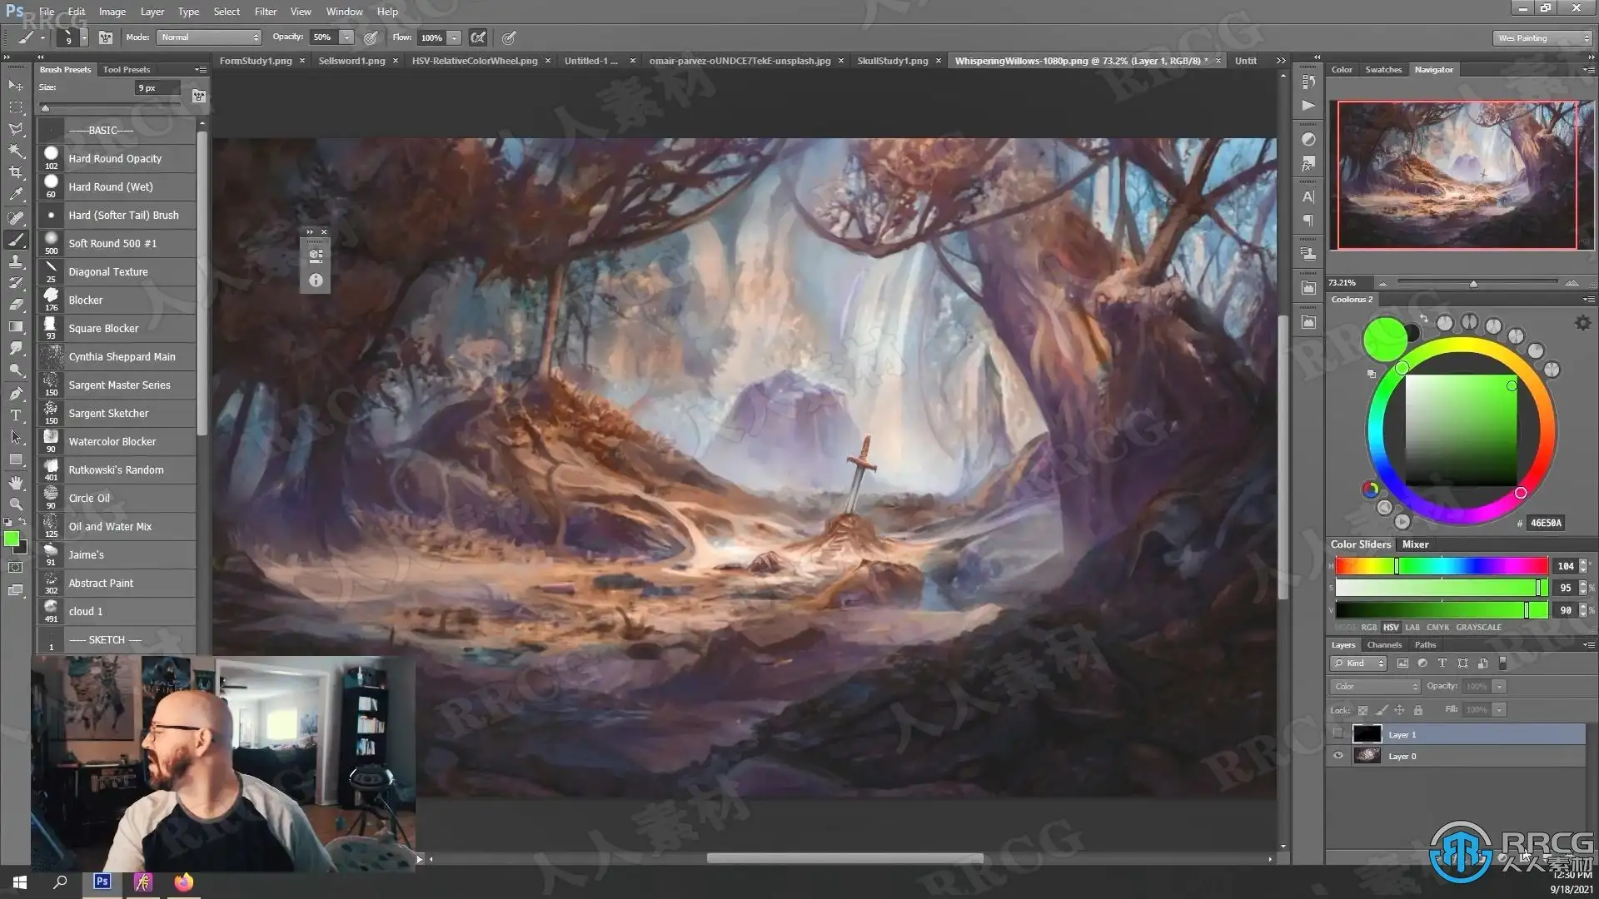
Task: Select the Magic Wand tool
Action: [16, 151]
